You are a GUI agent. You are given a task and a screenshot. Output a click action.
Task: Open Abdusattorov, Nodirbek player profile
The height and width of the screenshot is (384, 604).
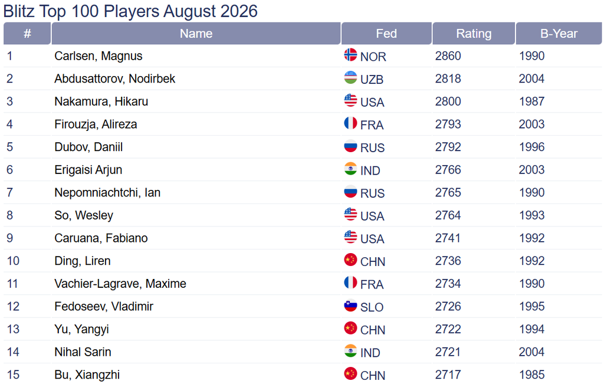(x=115, y=78)
